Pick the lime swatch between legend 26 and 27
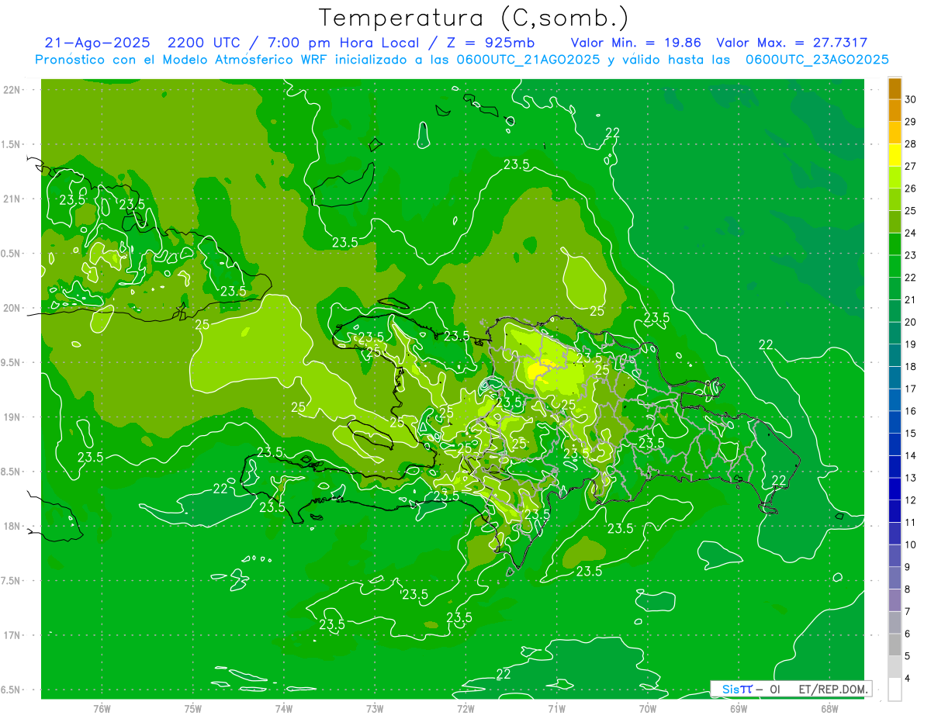Viewport: 931px width, 719px height. [895, 177]
